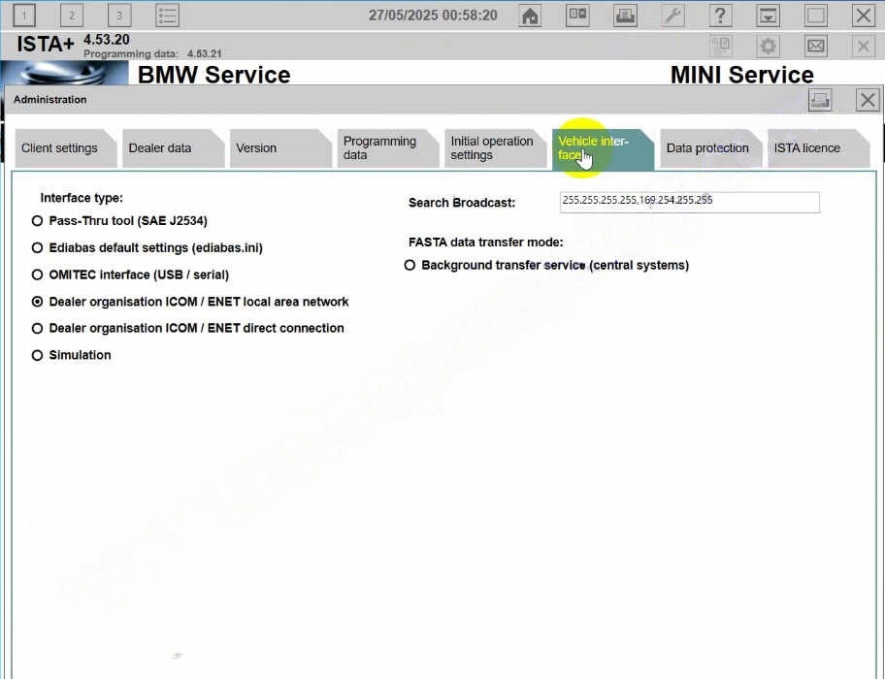The height and width of the screenshot is (679, 885).
Task: Click the greyed X icon in ISTA header
Action: [x=864, y=46]
